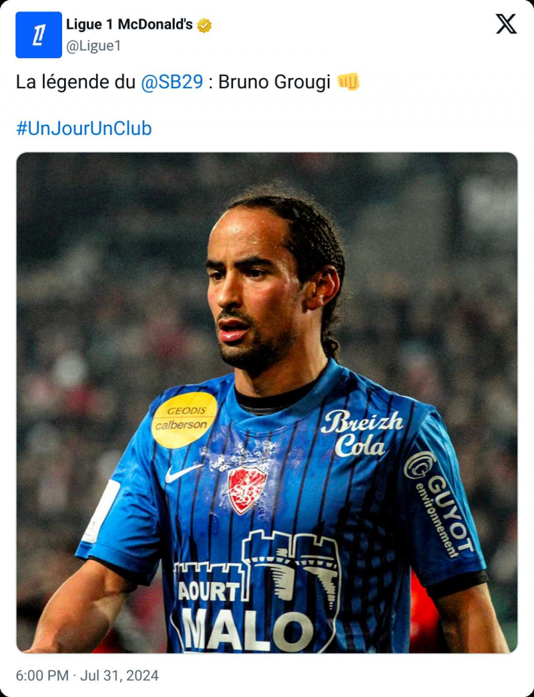The height and width of the screenshot is (697, 534).
Task: Click the @Ligue1 handle
Action: (93, 46)
